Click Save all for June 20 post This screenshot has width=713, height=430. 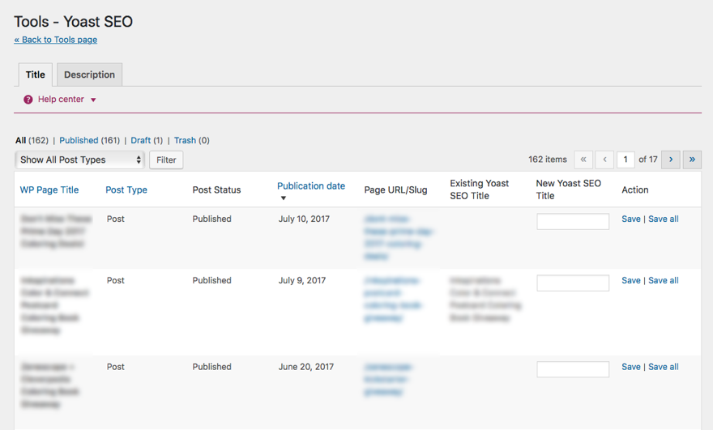664,367
